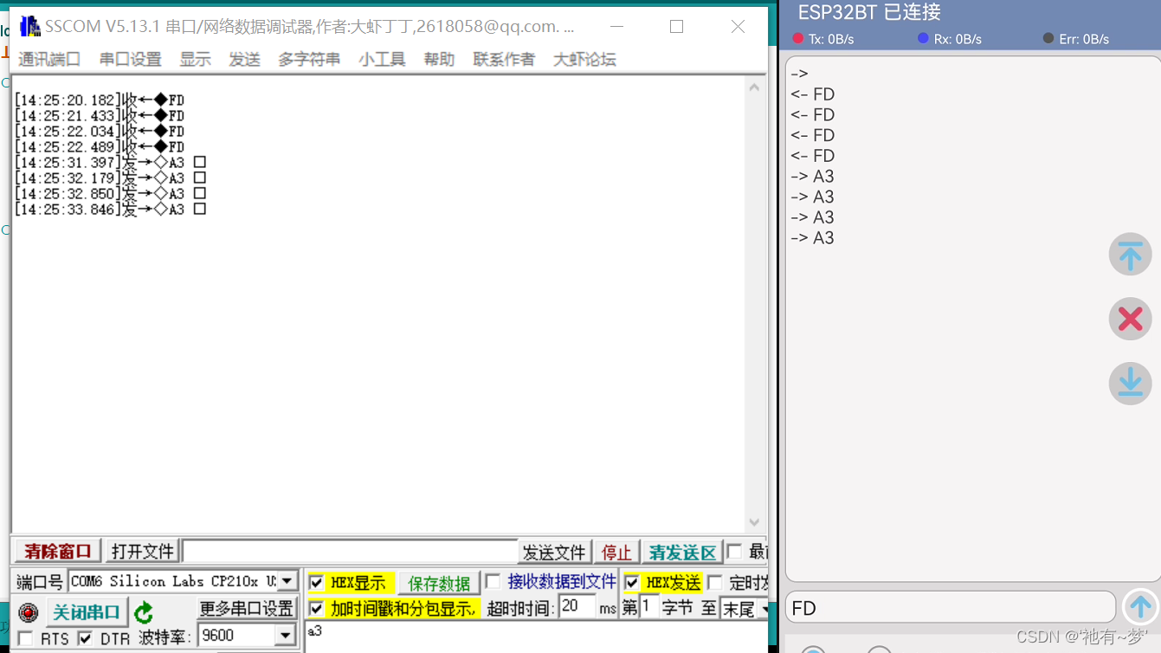Viewport: 1161px width, 653px height.
Task: Click the log line timestamped 14:25:20.182
Action: coord(100,100)
